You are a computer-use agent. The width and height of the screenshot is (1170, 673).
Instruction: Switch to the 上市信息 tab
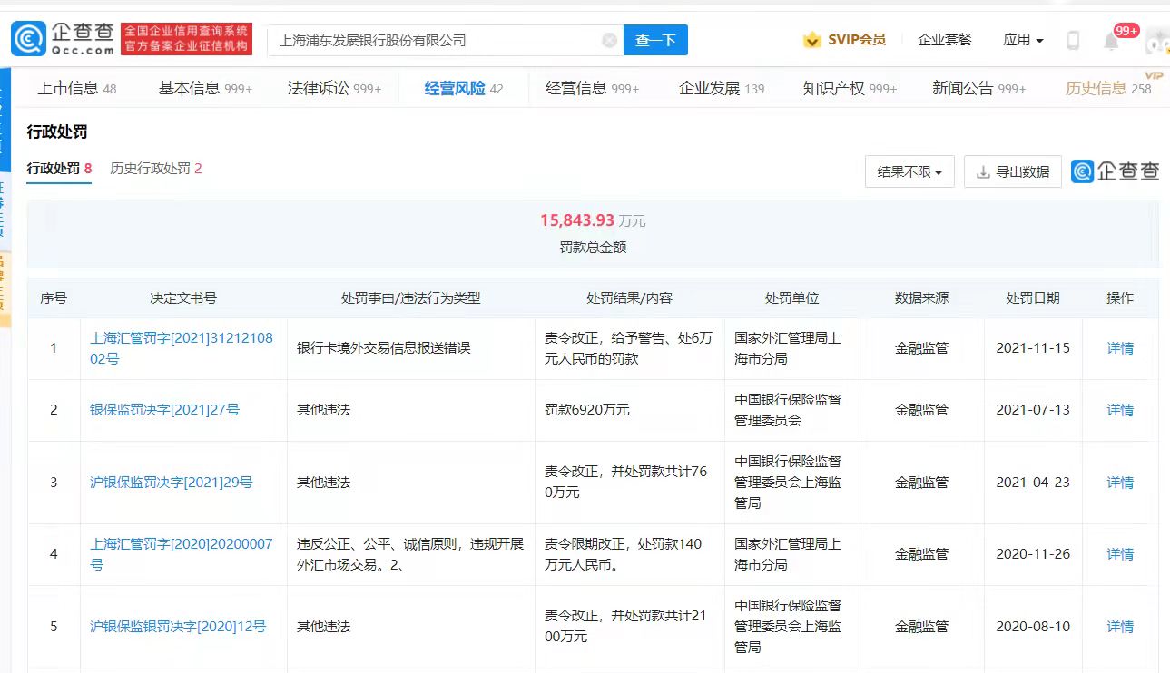tap(77, 89)
